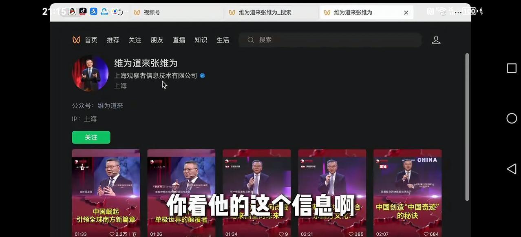
Task: Open the 生活 navigation item
Action: tap(223, 40)
